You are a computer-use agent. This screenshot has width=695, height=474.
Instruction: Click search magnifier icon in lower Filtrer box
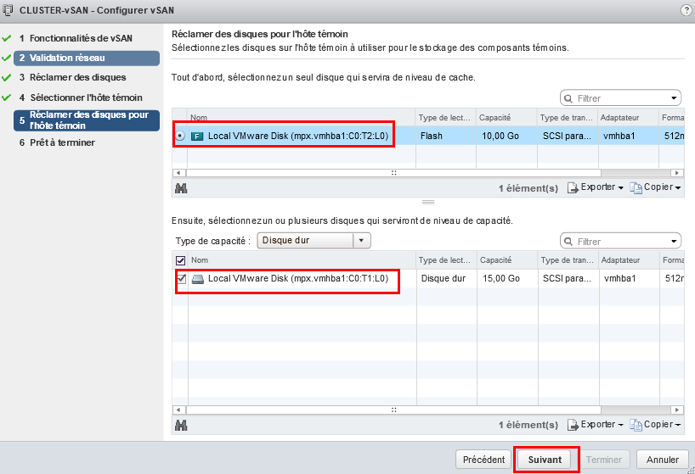tap(568, 242)
